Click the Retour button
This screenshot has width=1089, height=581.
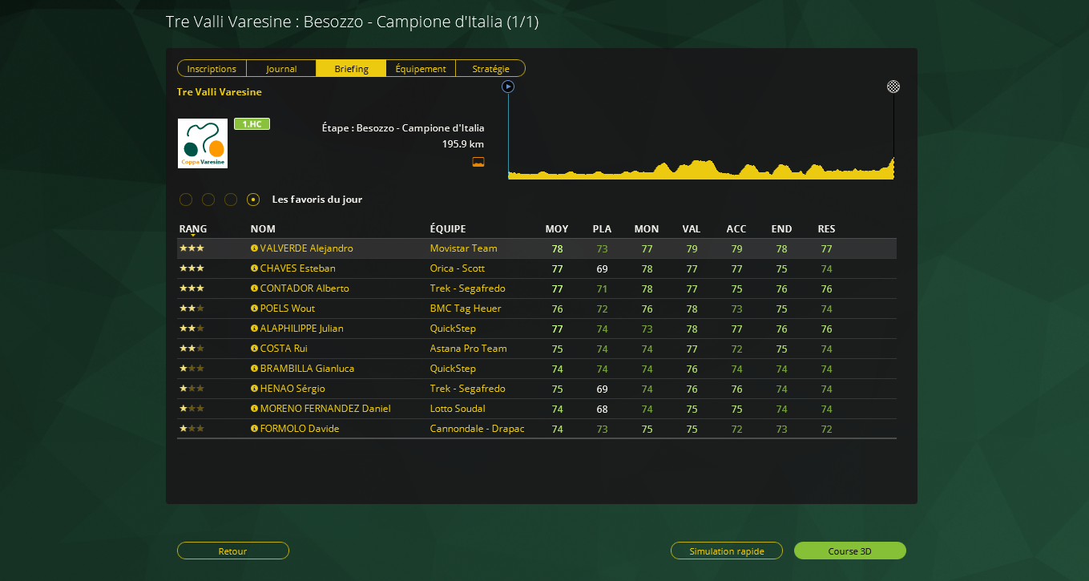coord(233,551)
